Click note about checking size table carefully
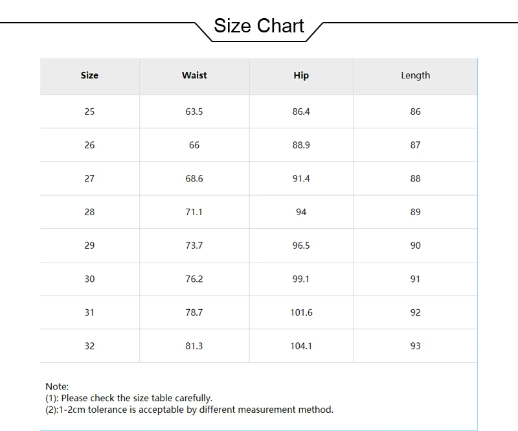The image size is (518, 431). tap(129, 398)
